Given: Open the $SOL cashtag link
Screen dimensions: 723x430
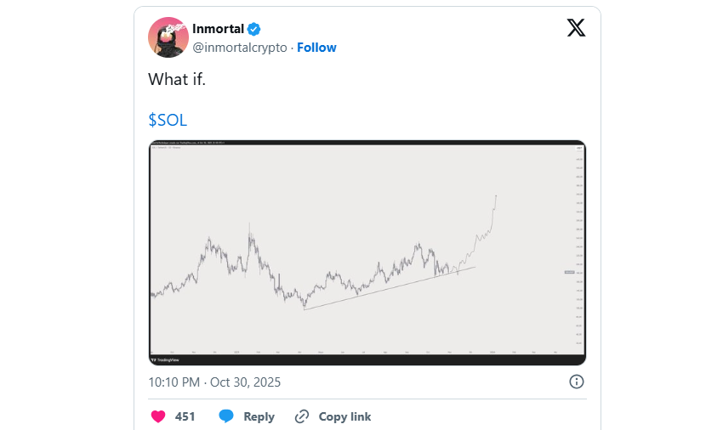Looking at the screenshot, I should (x=168, y=120).
